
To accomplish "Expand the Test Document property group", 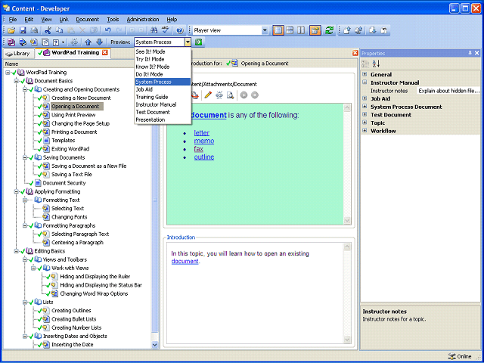I will [x=365, y=114].
